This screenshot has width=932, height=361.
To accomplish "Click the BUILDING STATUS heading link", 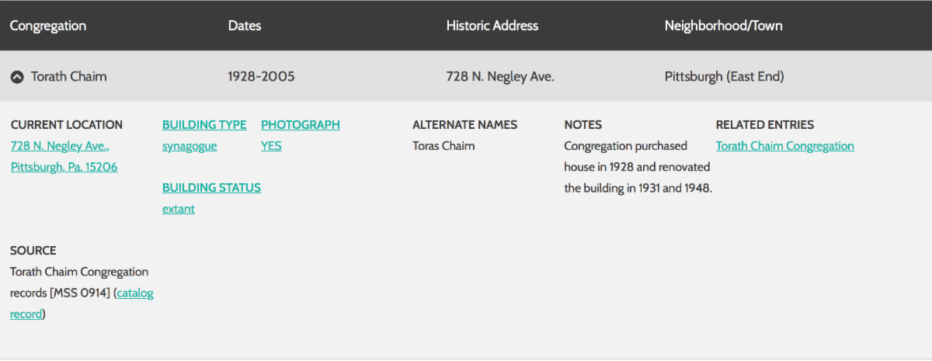I will (211, 188).
